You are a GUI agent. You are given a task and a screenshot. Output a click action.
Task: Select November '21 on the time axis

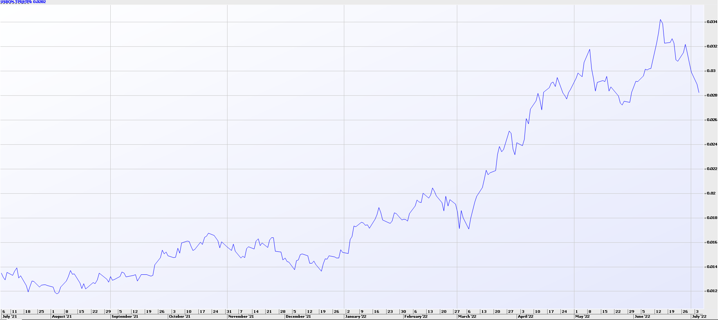(241, 317)
